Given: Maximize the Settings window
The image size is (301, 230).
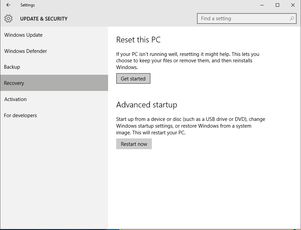Looking at the screenshot, I should coord(277,5).
